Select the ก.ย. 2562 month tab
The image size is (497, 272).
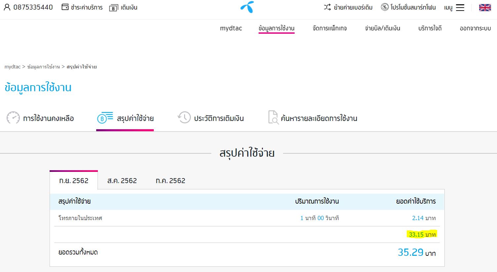tap(74, 180)
